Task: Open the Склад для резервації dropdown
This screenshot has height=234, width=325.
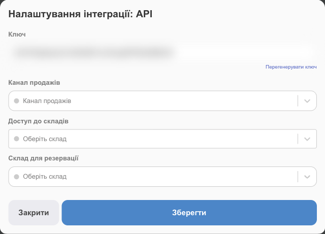Action: click(162, 177)
